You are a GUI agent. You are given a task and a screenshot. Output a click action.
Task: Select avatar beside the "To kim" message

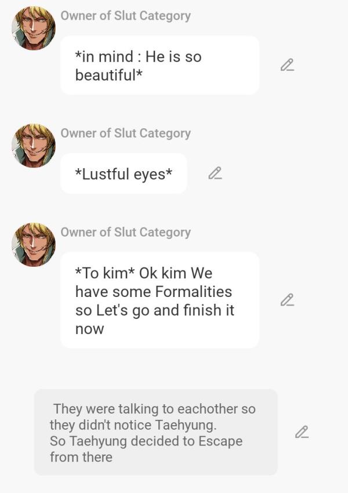pyautogui.click(x=34, y=244)
